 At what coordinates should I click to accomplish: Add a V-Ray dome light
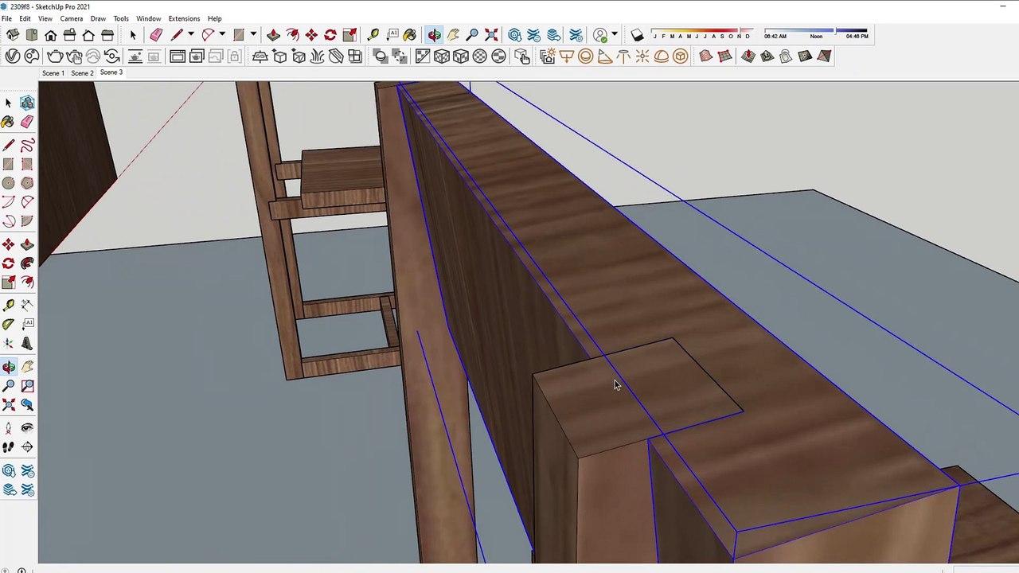click(x=661, y=56)
